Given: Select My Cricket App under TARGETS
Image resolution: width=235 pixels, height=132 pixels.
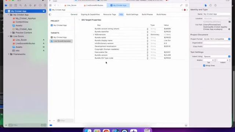Looking at the screenshot, I should pyautogui.click(x=60, y=37).
